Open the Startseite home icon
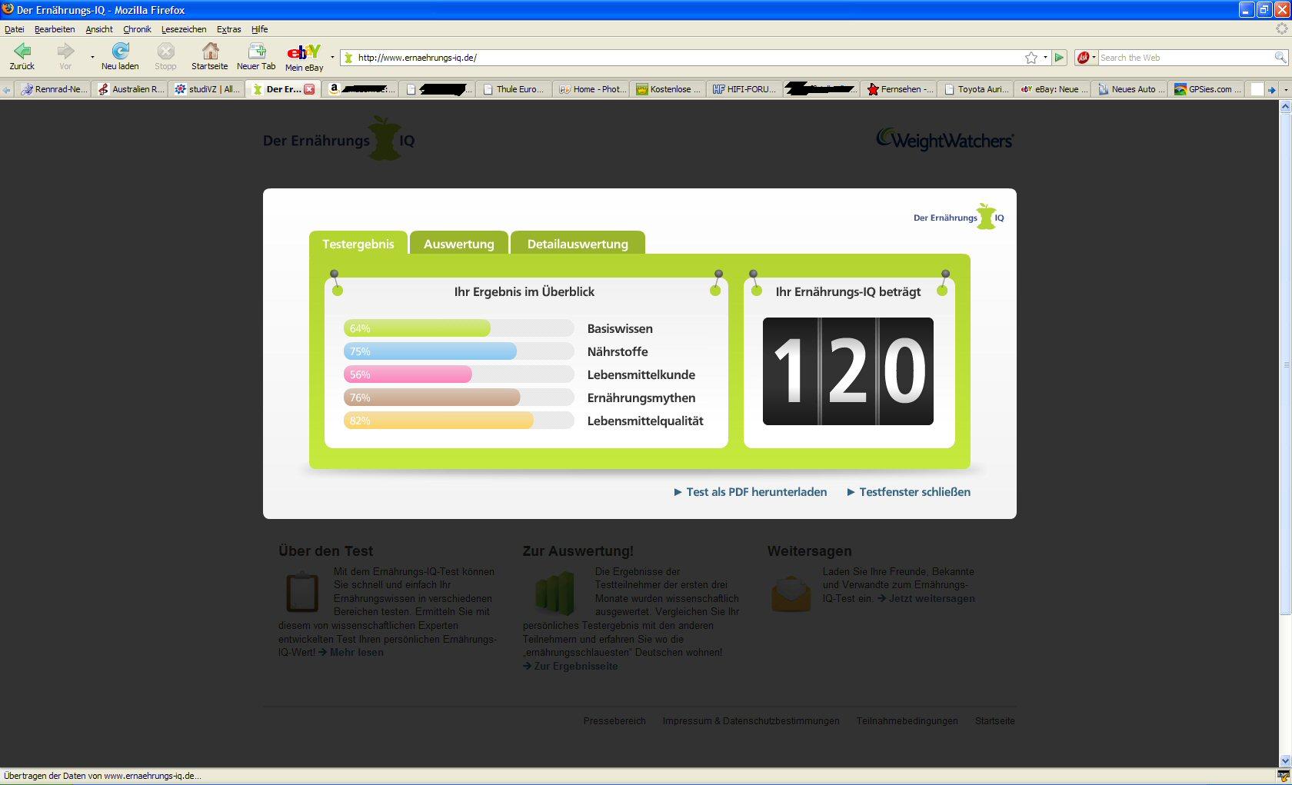Screen dimensions: 1292x785 click(x=210, y=52)
